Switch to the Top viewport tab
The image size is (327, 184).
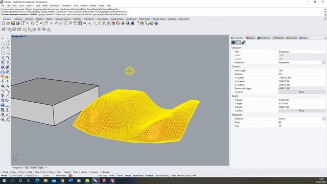(x=27, y=168)
